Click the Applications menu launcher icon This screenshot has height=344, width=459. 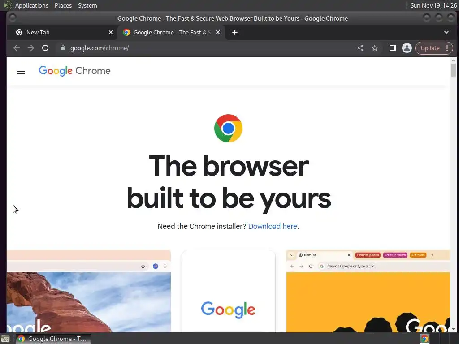coord(7,5)
